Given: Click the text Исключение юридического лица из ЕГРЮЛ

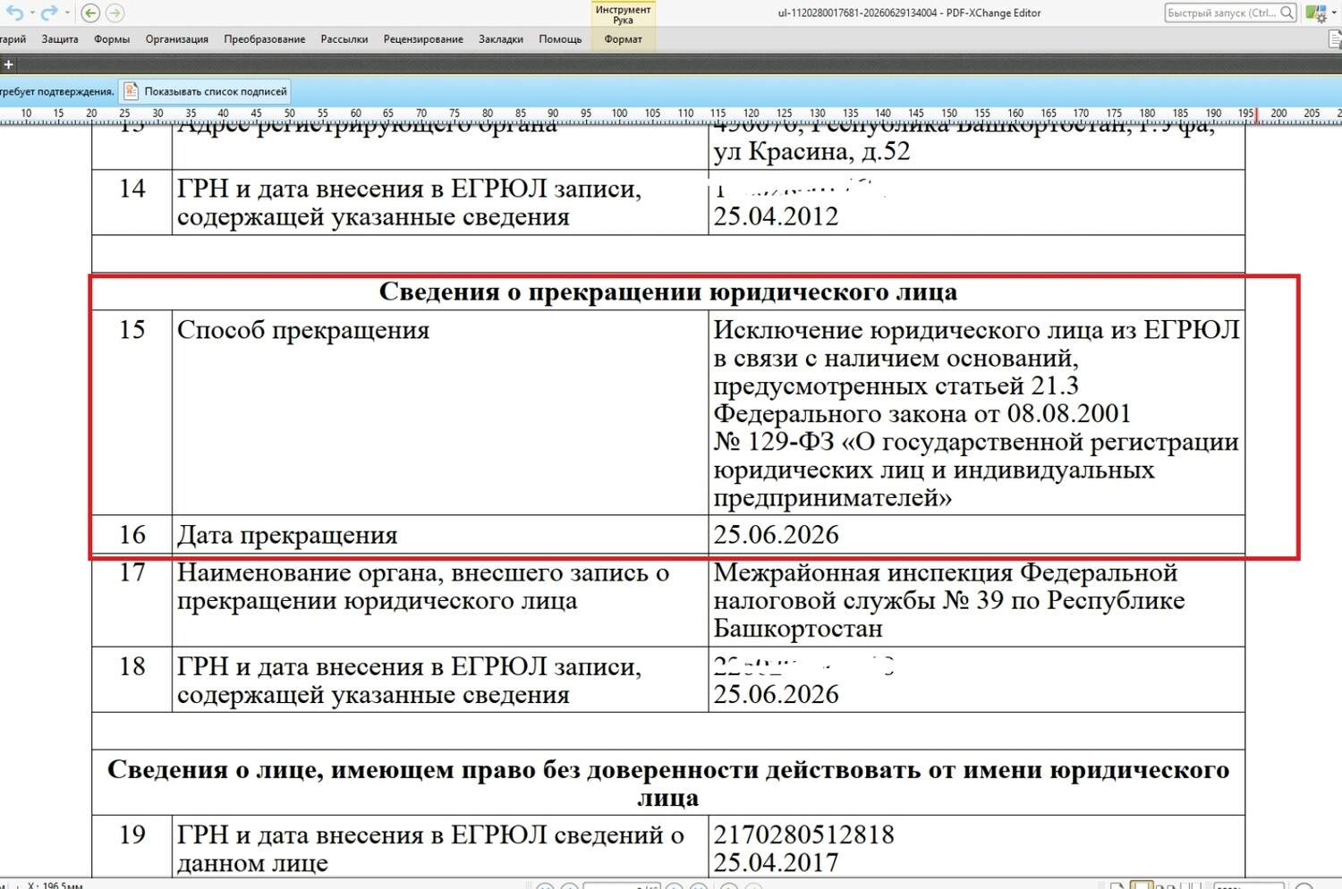Looking at the screenshot, I should [x=976, y=330].
